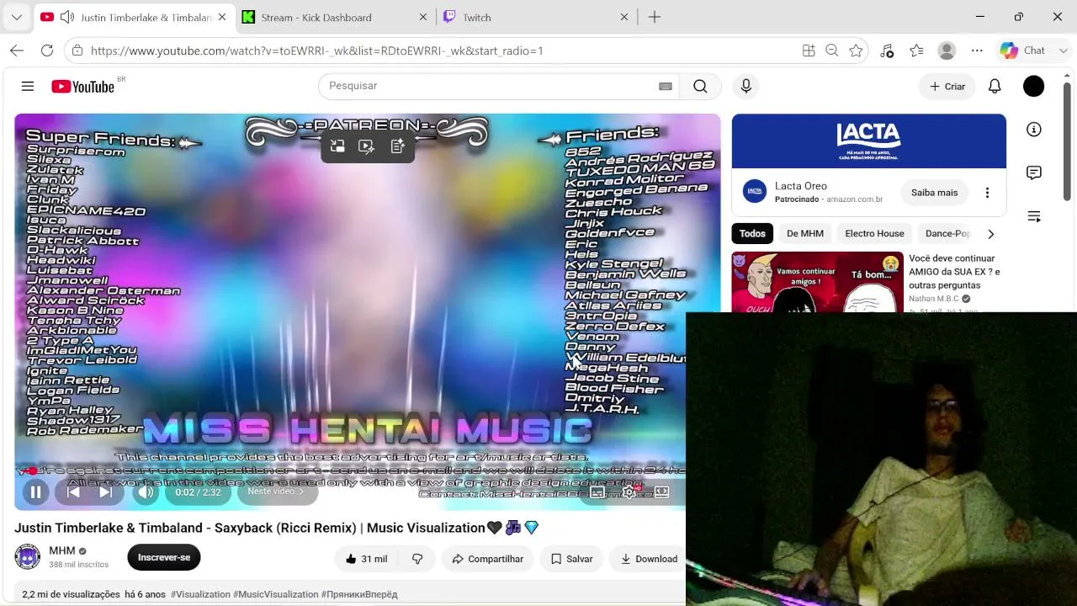
Task: Close the Twitch tab
Action: click(624, 17)
